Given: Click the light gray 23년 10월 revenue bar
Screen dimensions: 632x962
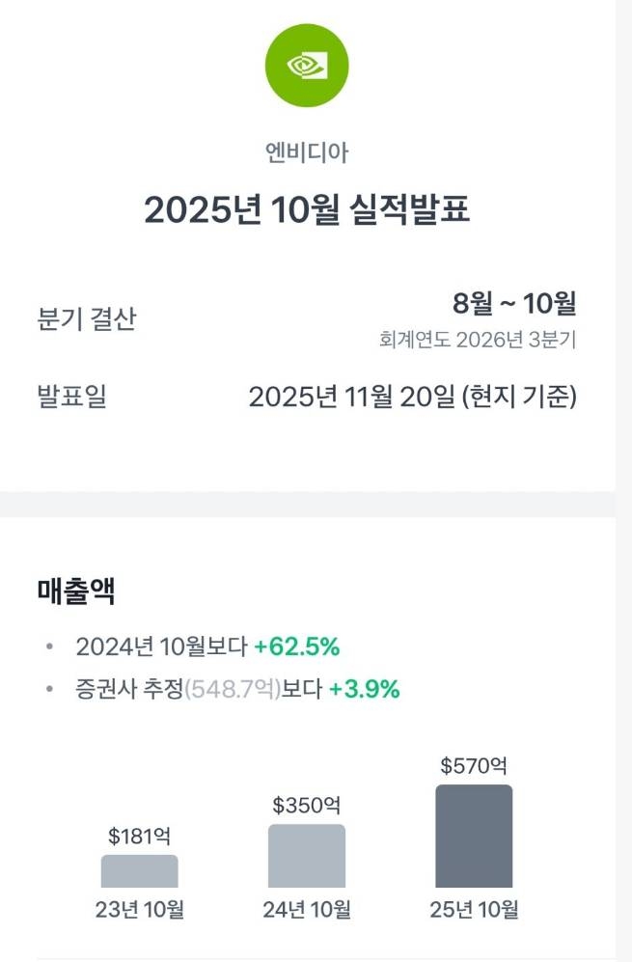Looking at the screenshot, I should (140, 870).
